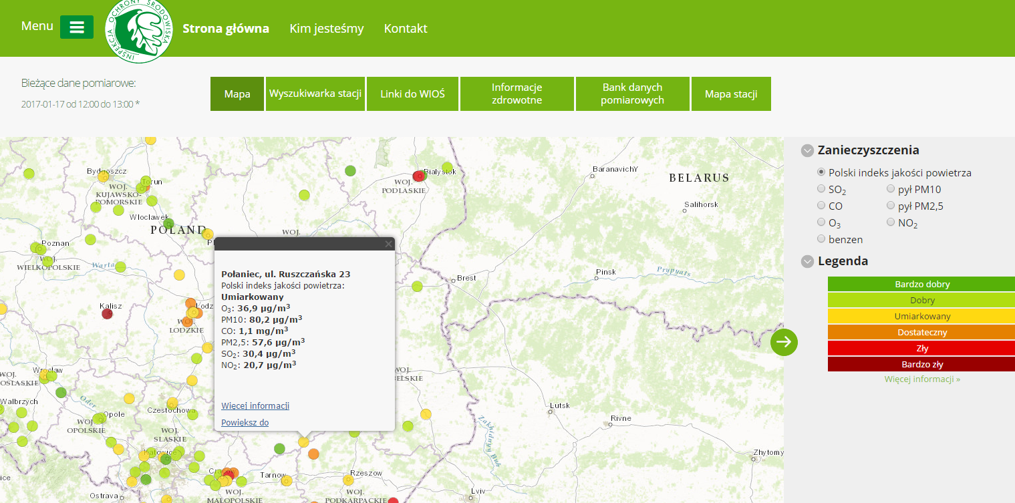The width and height of the screenshot is (1015, 503).
Task: Click the orange station marker below the popup
Action: (313, 454)
